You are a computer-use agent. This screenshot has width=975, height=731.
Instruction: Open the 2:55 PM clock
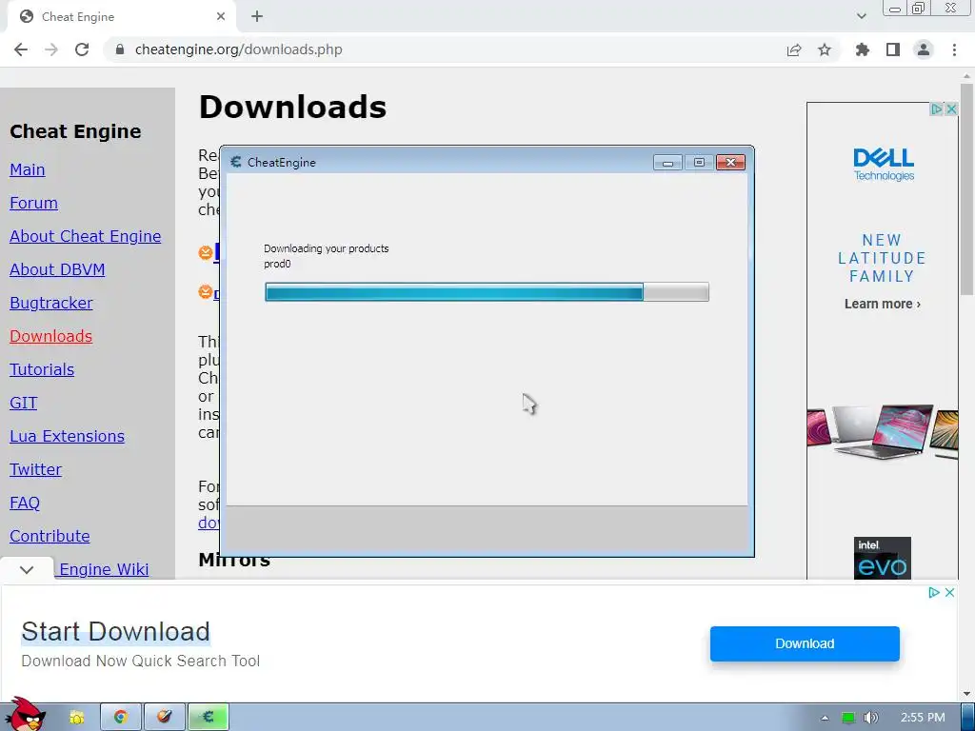click(923, 718)
